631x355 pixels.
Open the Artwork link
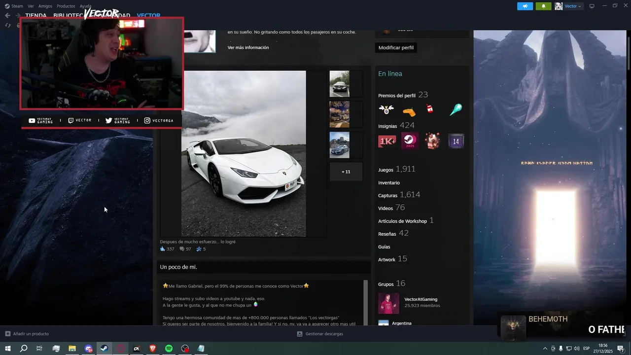pos(386,259)
